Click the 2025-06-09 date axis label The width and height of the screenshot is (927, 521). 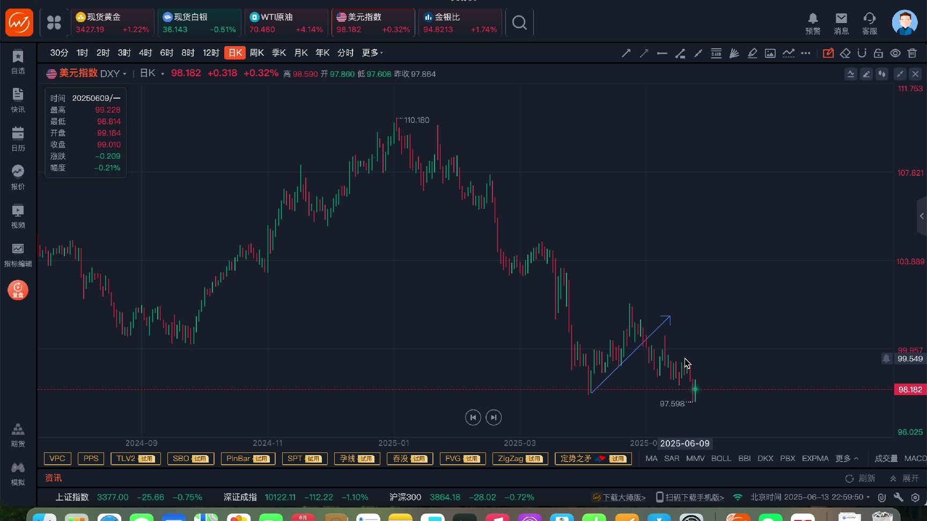[685, 443]
